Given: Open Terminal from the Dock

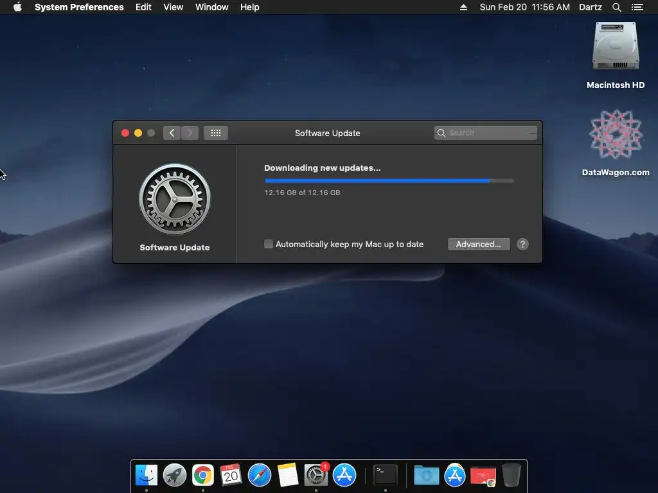Looking at the screenshot, I should click(x=386, y=475).
